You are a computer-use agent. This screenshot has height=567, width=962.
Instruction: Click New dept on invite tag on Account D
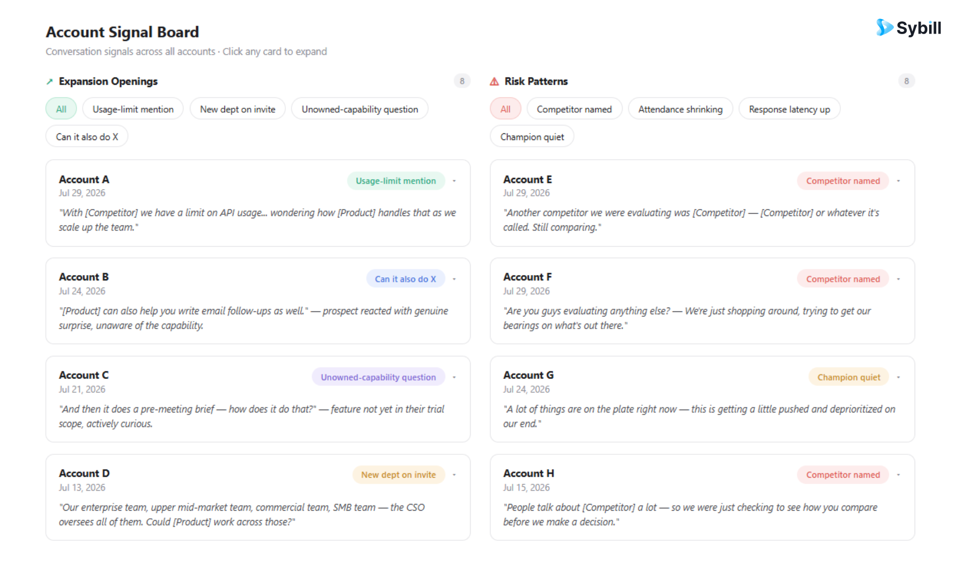click(x=398, y=475)
